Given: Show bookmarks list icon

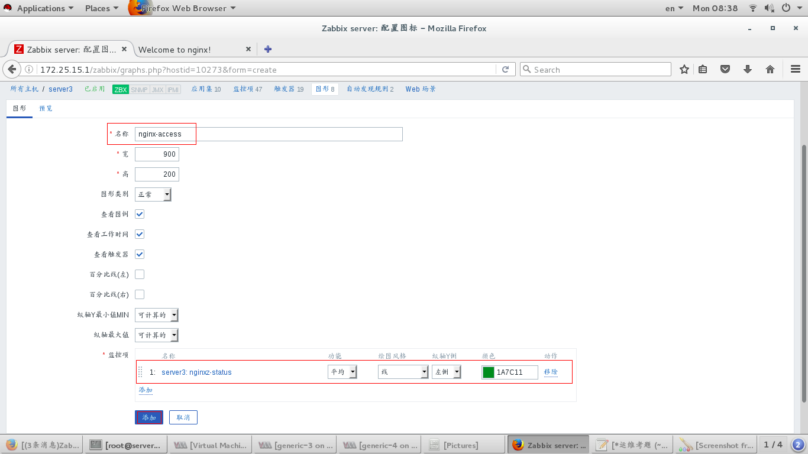Looking at the screenshot, I should [x=703, y=69].
